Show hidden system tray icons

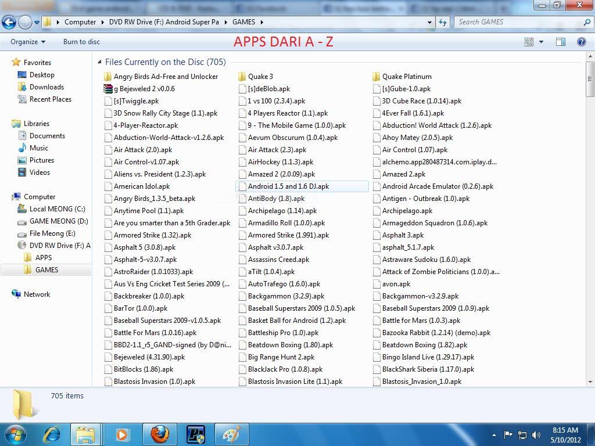494,435
